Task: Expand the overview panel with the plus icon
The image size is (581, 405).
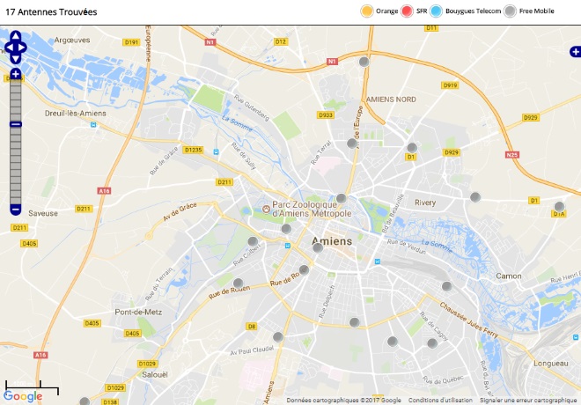Action: click(576, 52)
